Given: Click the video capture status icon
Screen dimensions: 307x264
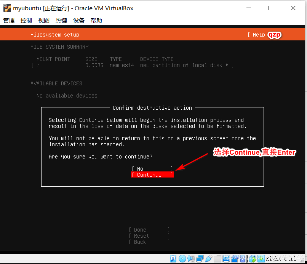Looking at the screenshot, I should (x=235, y=259).
